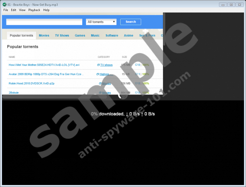Open the Help menu
Viewport: 246px width, 187px height.
click(46, 10)
